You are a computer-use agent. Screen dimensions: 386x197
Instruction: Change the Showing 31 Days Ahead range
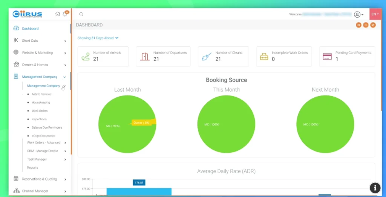click(x=98, y=38)
